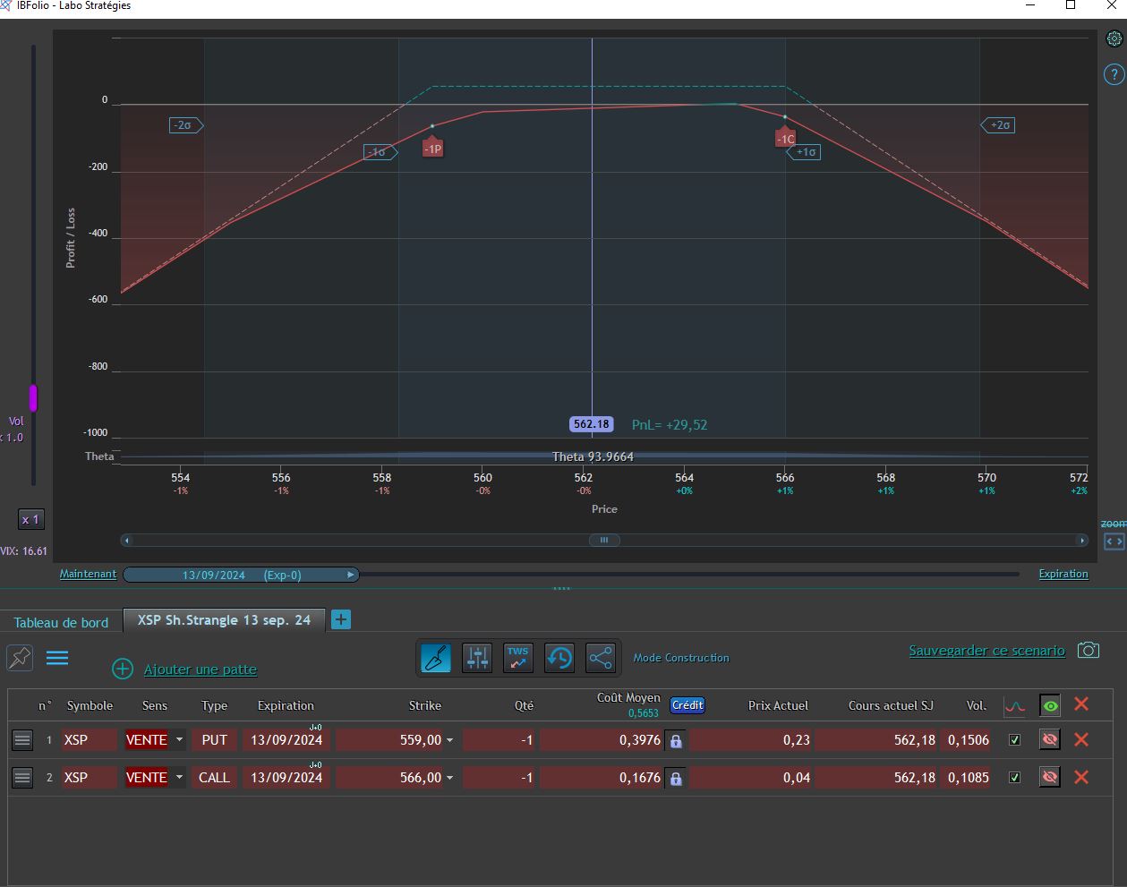The height and width of the screenshot is (887, 1127).
Task: Open the TWS trading mode icon
Action: pyautogui.click(x=518, y=658)
